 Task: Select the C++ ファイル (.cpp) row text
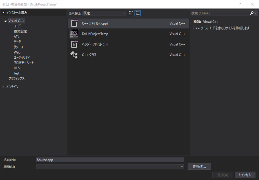click(95, 23)
